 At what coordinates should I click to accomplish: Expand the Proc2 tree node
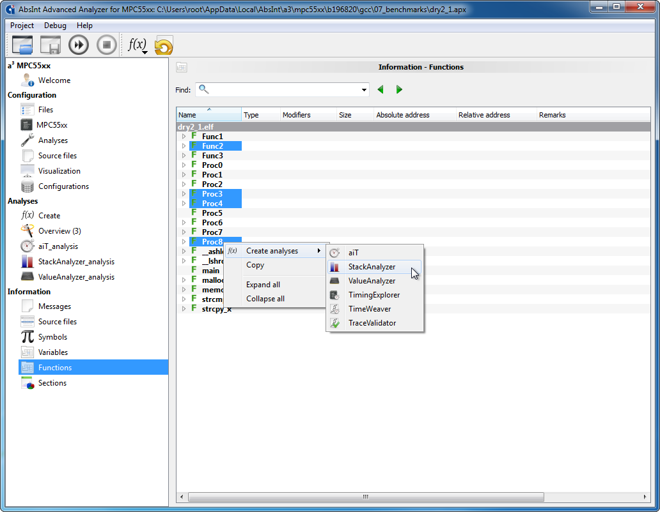[x=184, y=184]
